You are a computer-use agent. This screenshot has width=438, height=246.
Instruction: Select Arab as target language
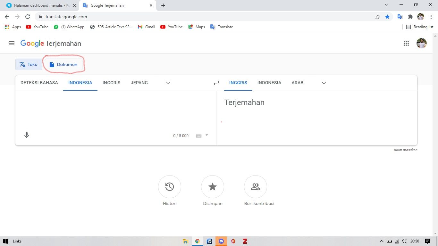(297, 83)
